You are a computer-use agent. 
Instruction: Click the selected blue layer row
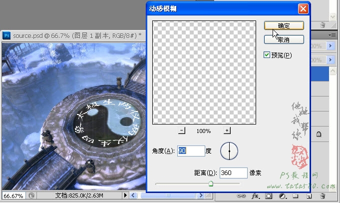point(320,74)
